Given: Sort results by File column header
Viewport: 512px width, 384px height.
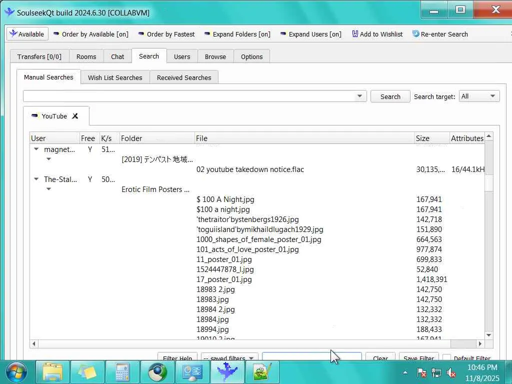Looking at the screenshot, I should tap(304, 138).
